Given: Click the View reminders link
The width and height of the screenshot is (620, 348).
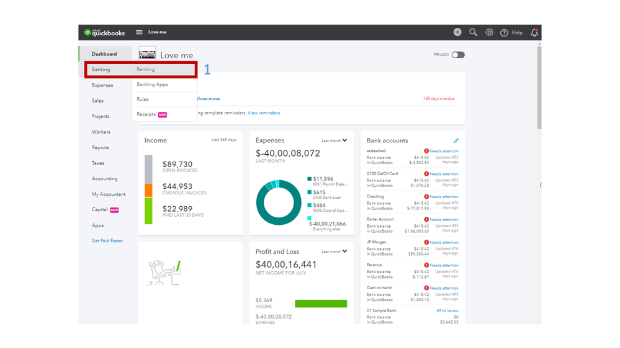Looking at the screenshot, I should [x=264, y=113].
